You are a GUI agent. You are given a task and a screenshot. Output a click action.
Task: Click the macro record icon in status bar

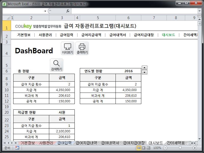17,148
